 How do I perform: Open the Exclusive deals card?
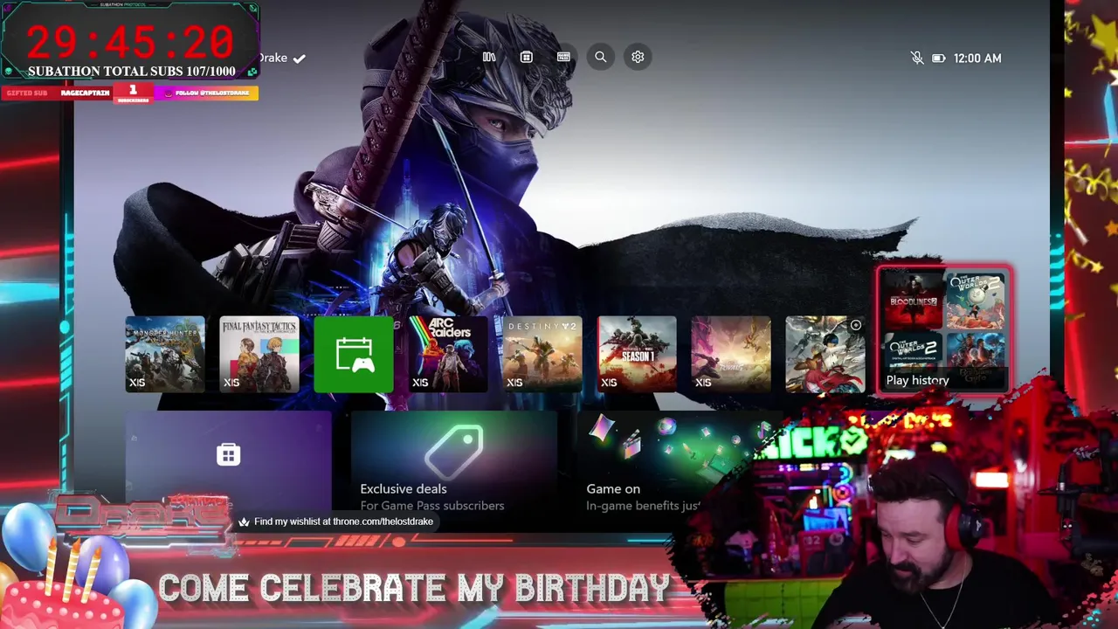coord(454,463)
